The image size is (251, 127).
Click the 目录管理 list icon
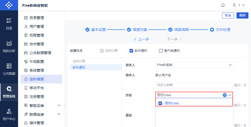[x=26, y=18]
